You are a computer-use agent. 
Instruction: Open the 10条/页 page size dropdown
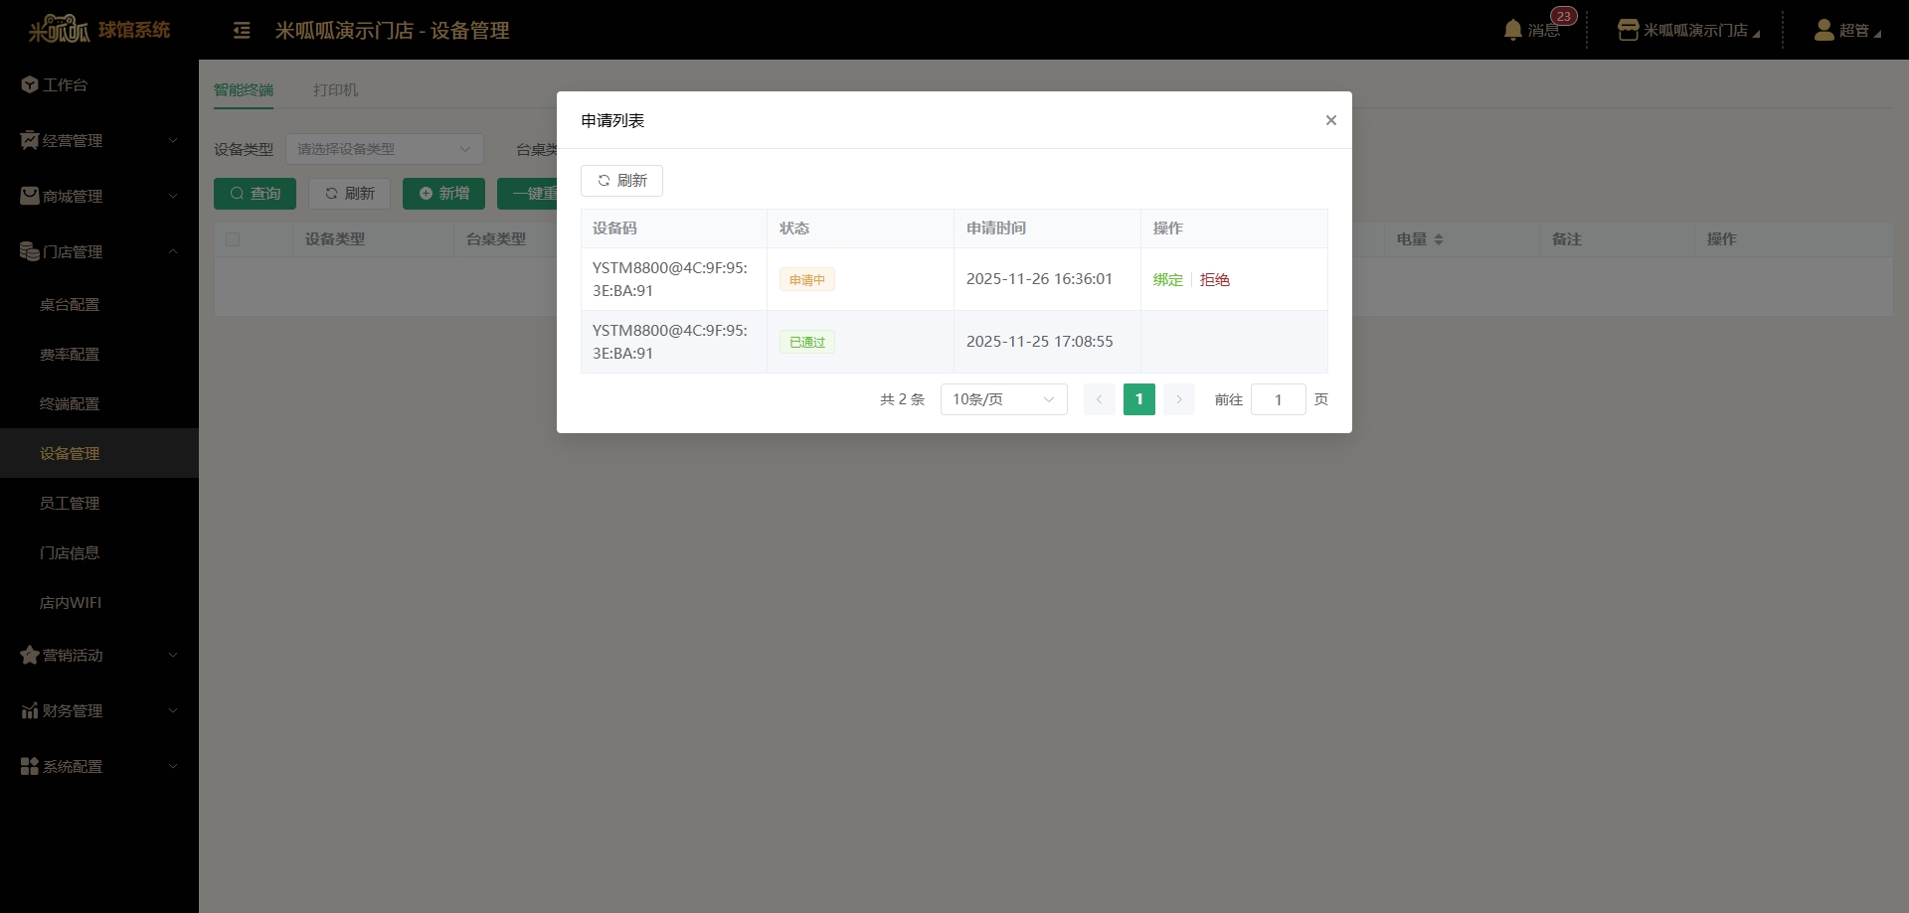[x=1003, y=399]
